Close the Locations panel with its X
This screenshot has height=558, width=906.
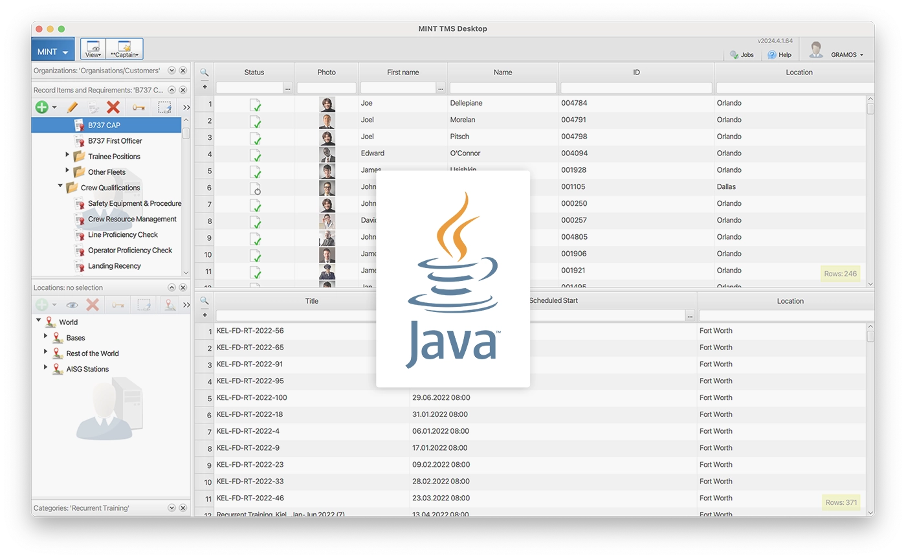[183, 287]
